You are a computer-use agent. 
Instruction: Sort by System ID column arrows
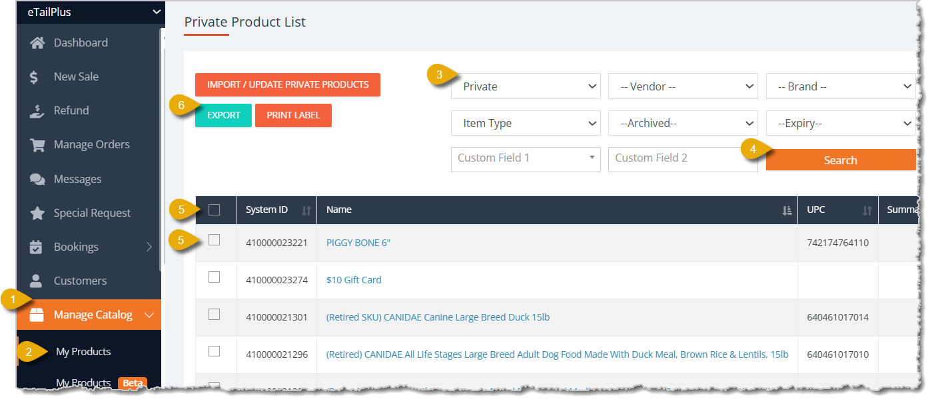(x=306, y=210)
